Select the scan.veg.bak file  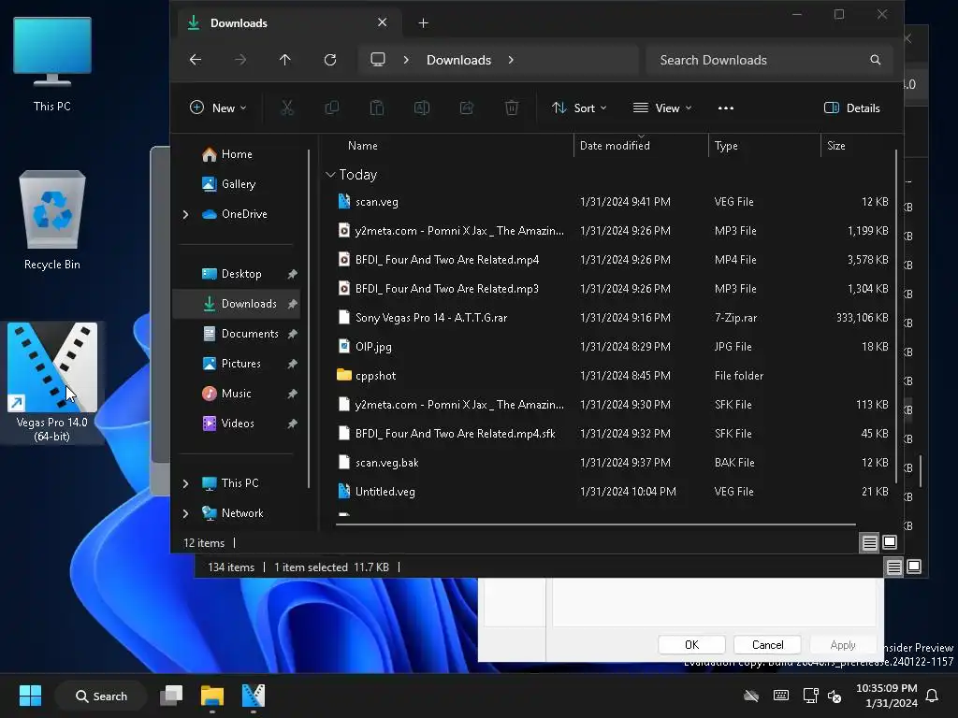click(612, 463)
